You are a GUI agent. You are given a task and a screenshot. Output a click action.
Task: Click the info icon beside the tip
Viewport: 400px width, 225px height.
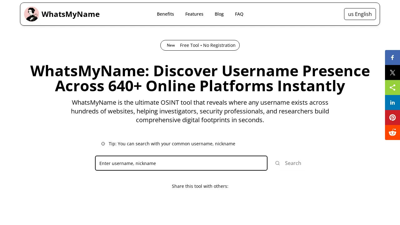point(103,144)
